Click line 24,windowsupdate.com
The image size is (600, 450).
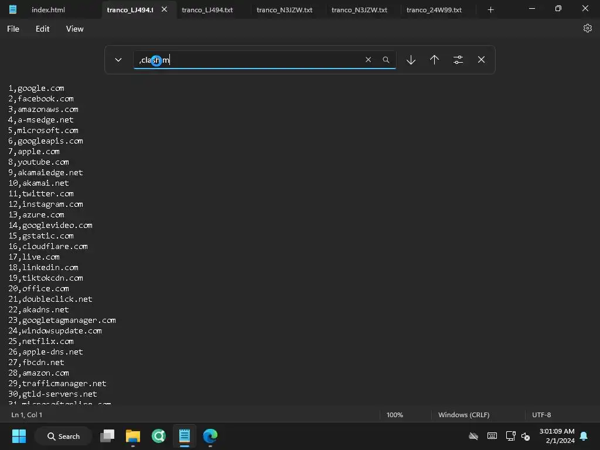[x=55, y=330]
